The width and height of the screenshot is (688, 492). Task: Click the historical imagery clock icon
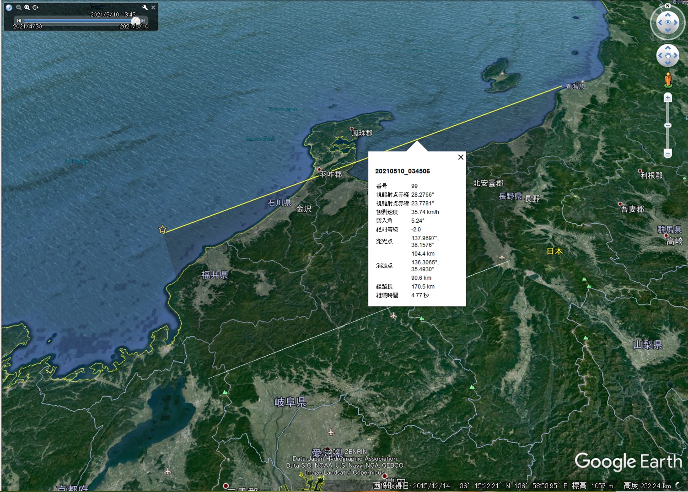pyautogui.click(x=9, y=7)
